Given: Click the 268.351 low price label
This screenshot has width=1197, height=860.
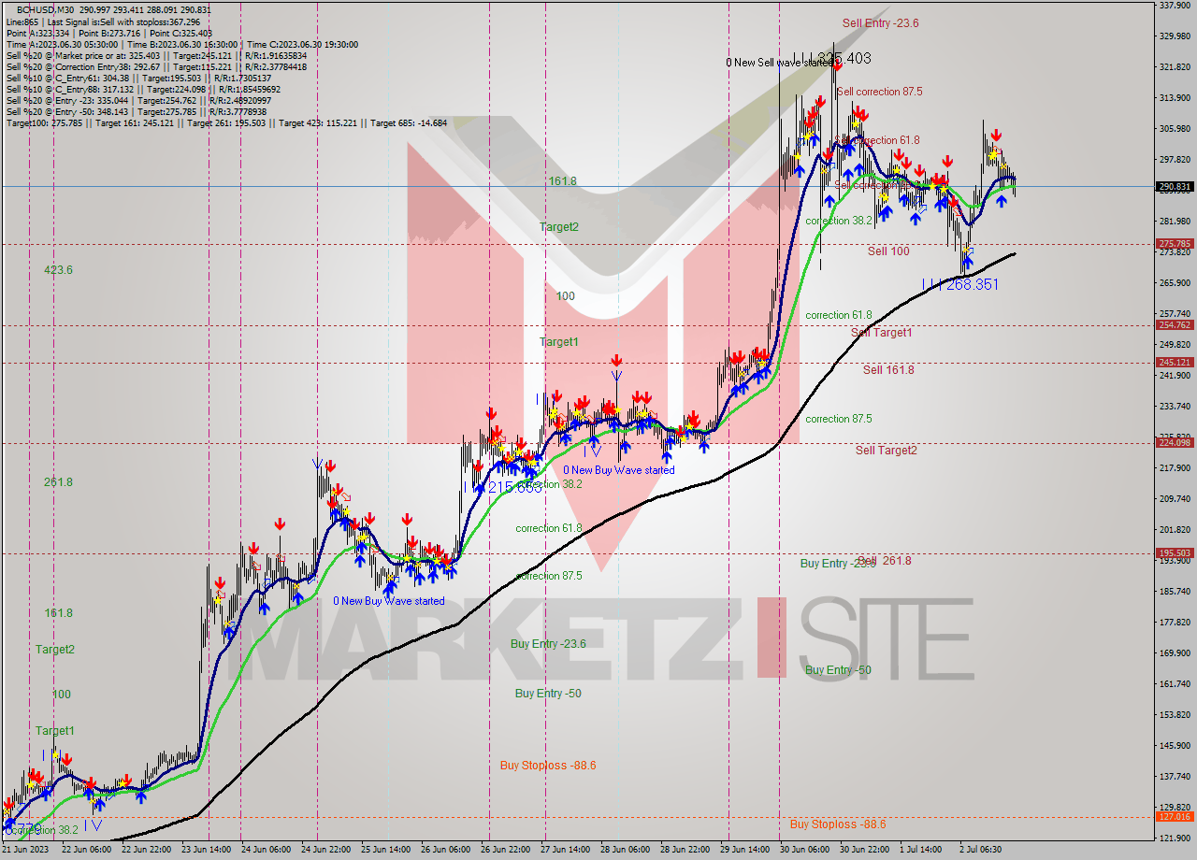Looking at the screenshot, I should pyautogui.click(x=972, y=284).
